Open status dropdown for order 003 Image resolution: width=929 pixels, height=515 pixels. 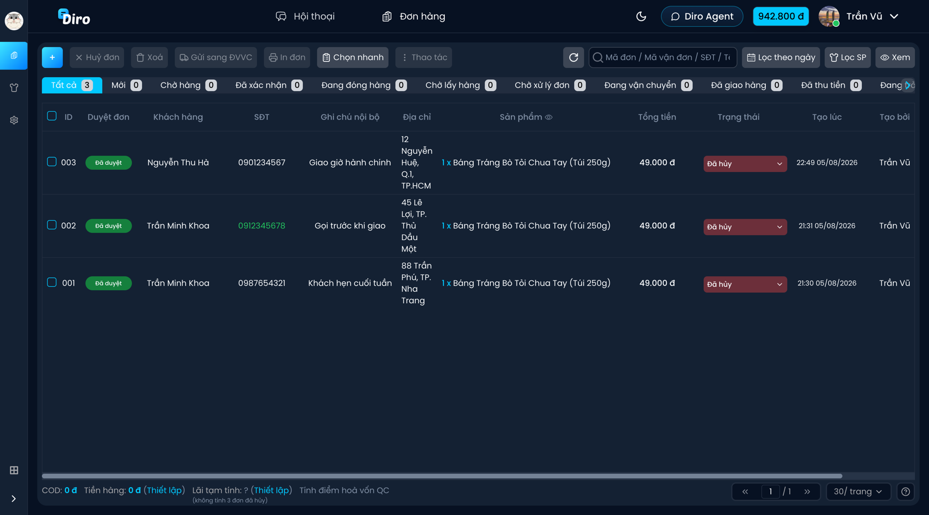tap(745, 163)
